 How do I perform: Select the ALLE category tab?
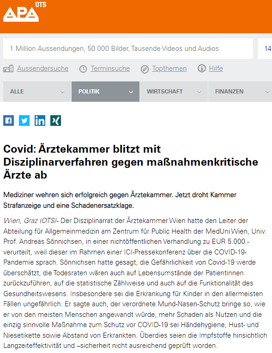[x=37, y=92]
